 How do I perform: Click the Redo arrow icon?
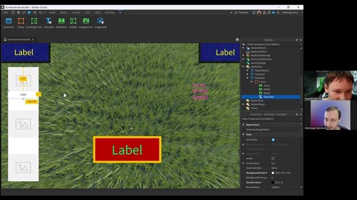click(24, 12)
